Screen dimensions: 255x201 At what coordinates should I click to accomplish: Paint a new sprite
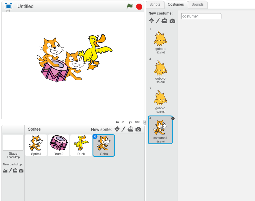point(124,129)
